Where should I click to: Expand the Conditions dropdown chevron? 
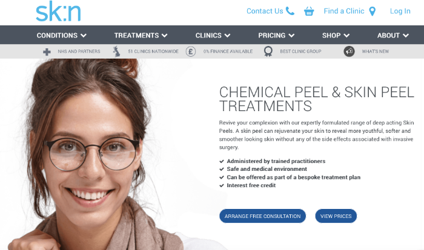click(x=84, y=36)
